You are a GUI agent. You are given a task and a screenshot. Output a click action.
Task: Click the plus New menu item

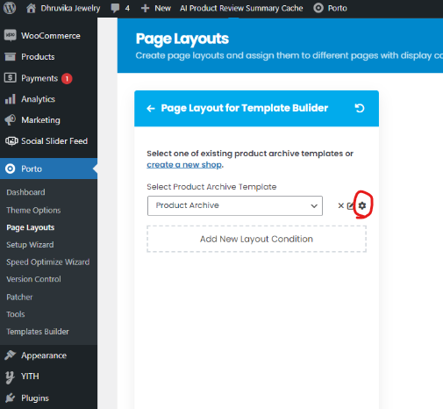point(156,8)
